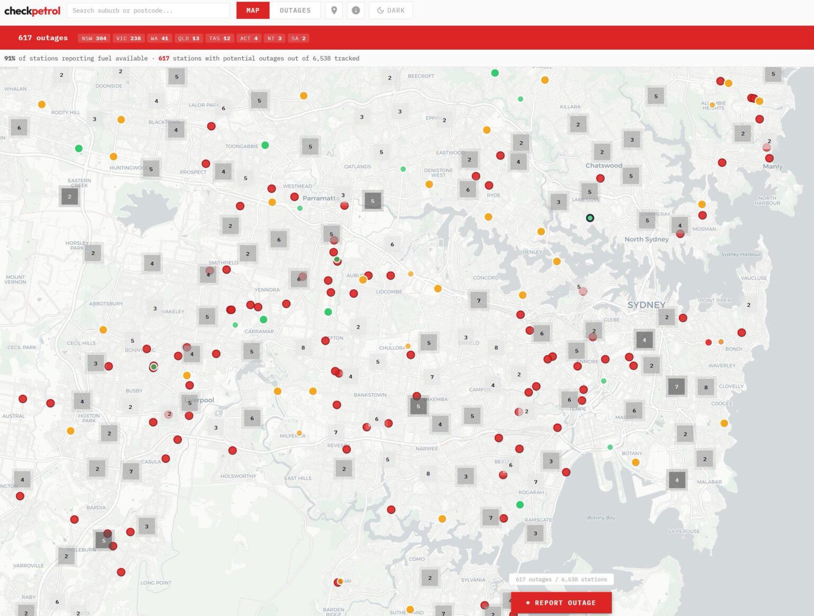Filter by TAS 12 state badge
The width and height of the screenshot is (814, 616).
[219, 38]
